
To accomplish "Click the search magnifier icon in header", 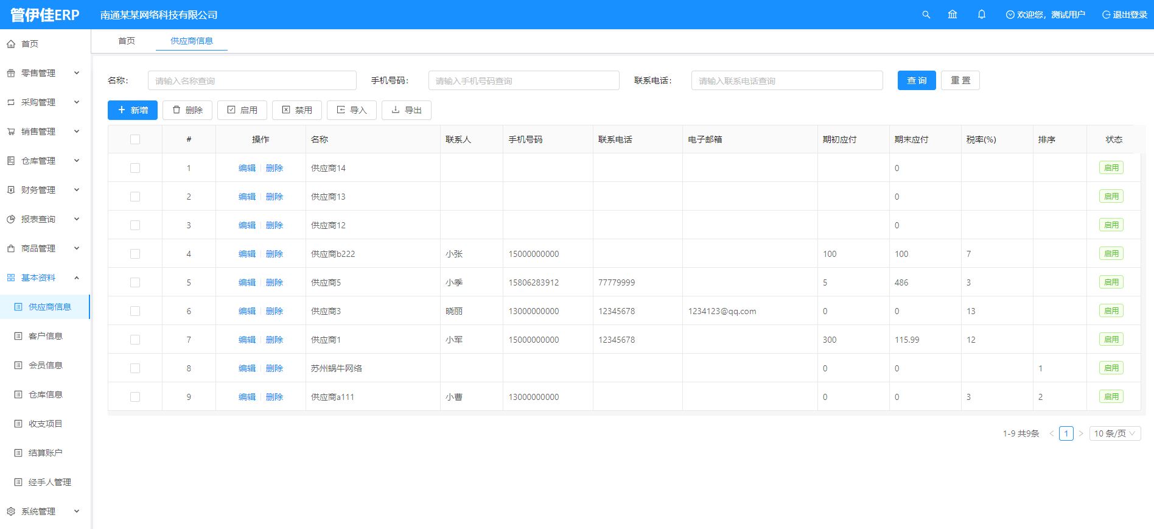I will 926,15.
